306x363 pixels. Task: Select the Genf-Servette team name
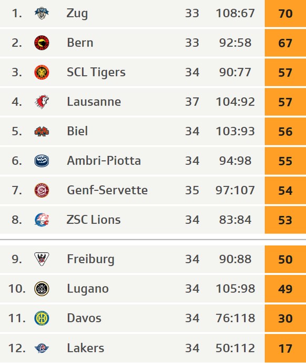tap(107, 190)
